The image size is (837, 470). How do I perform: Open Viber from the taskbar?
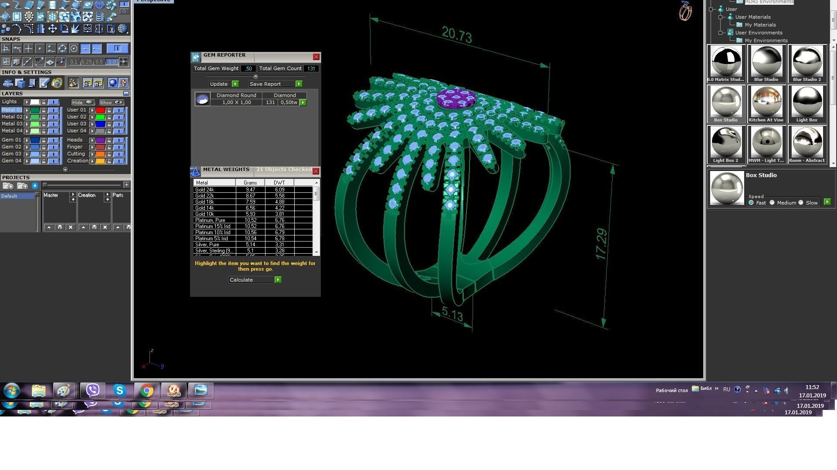point(92,390)
